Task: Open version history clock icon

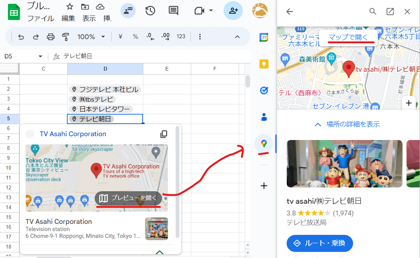Action: point(150,11)
